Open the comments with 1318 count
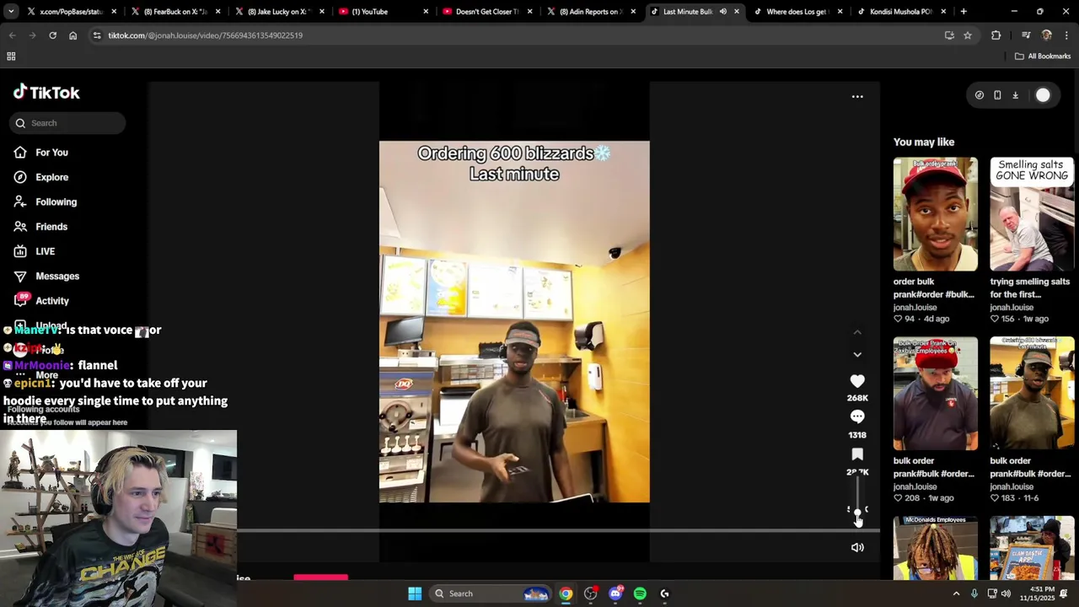1079x607 pixels. point(857,416)
